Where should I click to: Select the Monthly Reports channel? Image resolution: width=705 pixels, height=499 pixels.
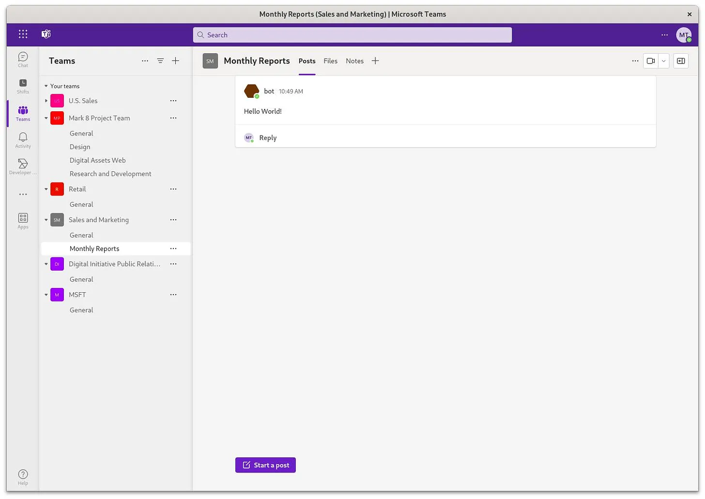(x=116, y=249)
